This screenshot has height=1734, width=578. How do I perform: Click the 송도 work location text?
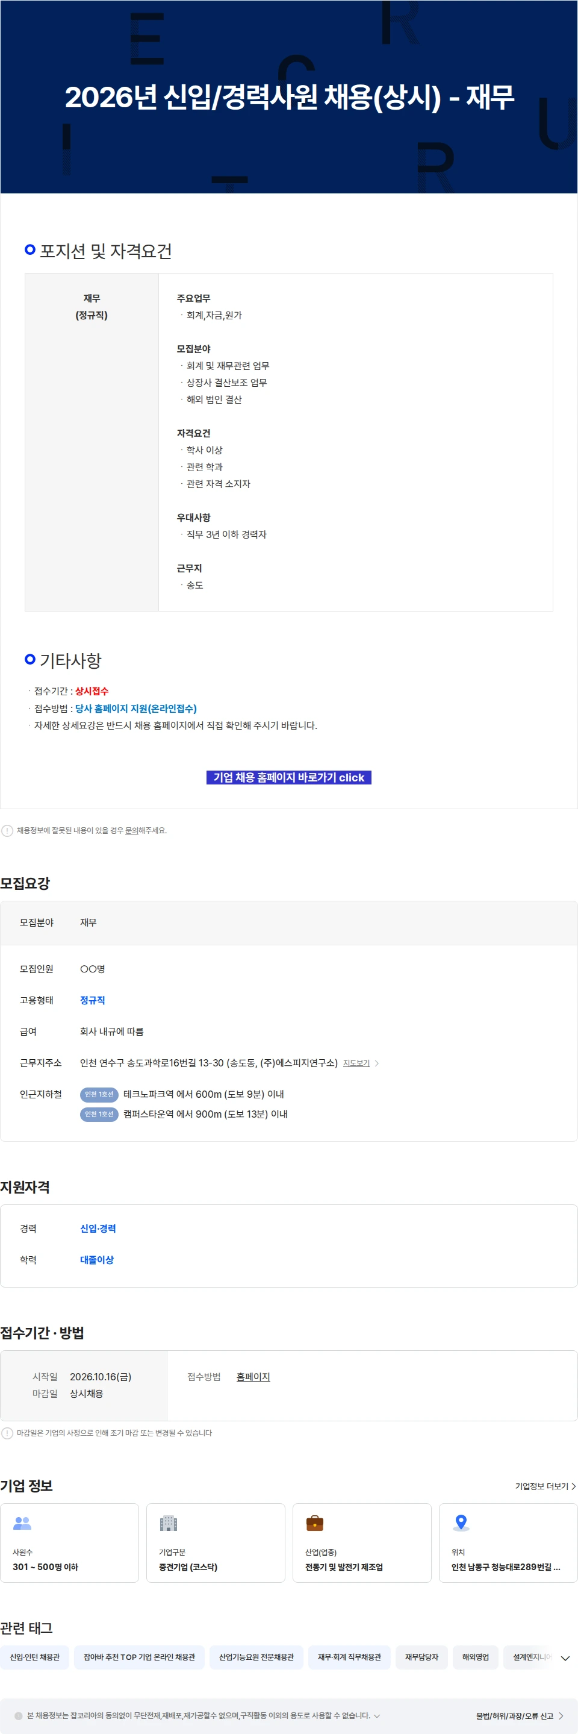click(194, 586)
